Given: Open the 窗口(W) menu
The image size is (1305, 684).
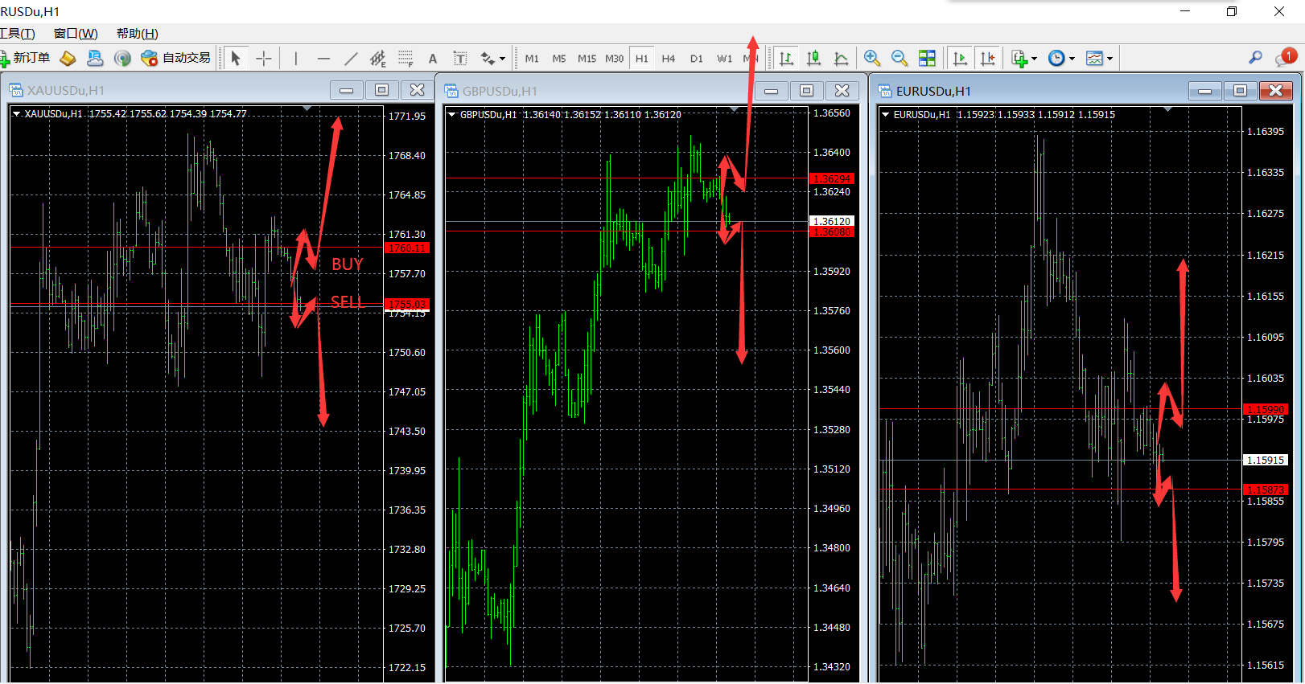Looking at the screenshot, I should (76, 34).
